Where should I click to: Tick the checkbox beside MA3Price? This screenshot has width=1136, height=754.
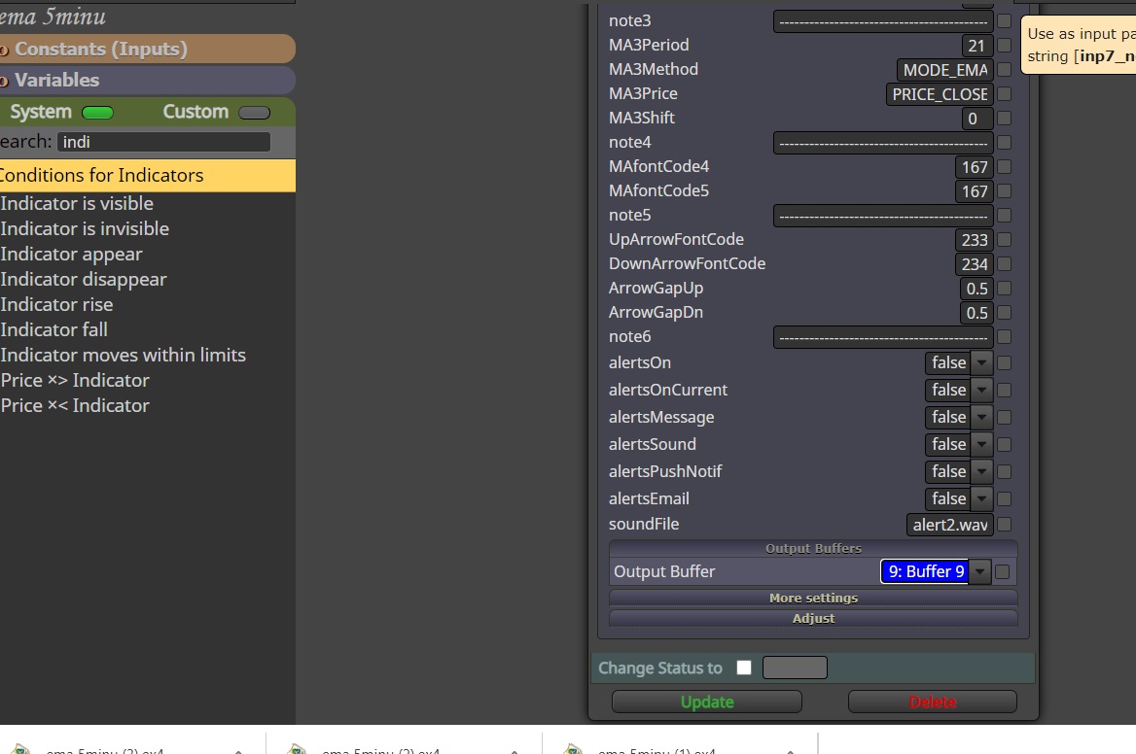[x=1004, y=94]
